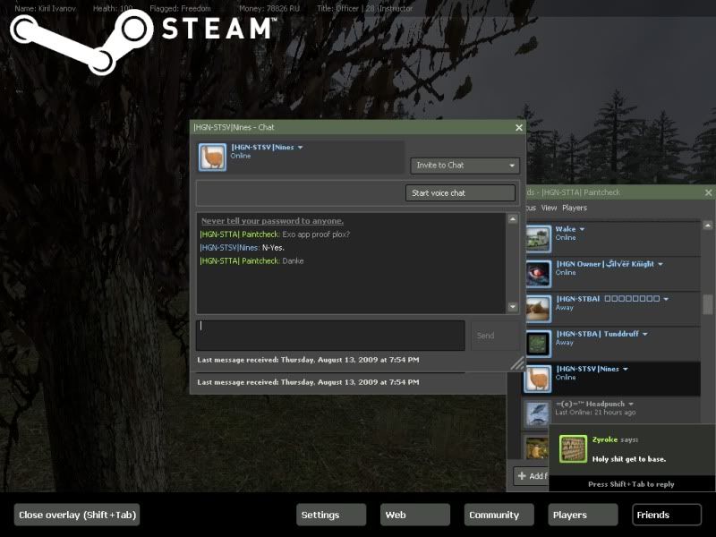The image size is (716, 537).
Task: Open the dropdown arrow next to the Nines chat header name
Action: coord(300,148)
